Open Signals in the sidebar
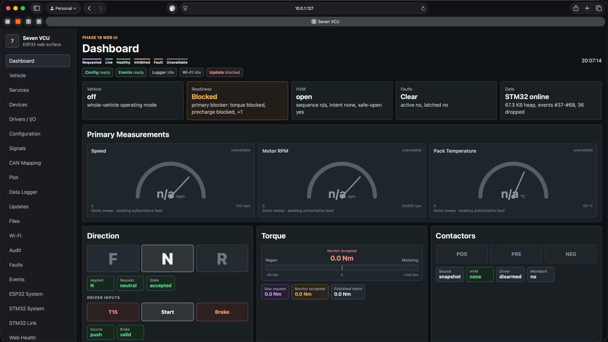 pyautogui.click(x=38, y=148)
